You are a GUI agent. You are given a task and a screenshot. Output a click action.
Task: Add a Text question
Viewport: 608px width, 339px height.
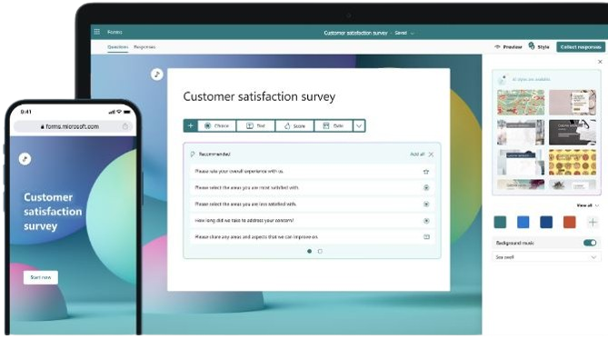point(255,125)
